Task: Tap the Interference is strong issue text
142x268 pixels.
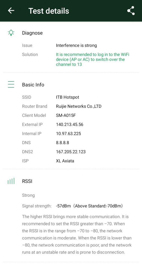Action: pos(76,46)
